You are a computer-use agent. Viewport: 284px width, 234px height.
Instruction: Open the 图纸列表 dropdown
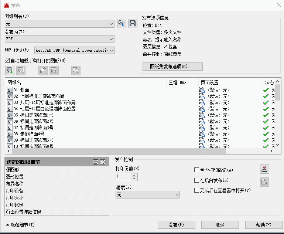59,24
